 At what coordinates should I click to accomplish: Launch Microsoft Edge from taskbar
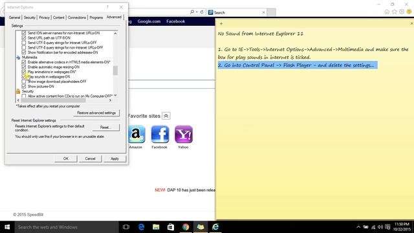point(141,227)
